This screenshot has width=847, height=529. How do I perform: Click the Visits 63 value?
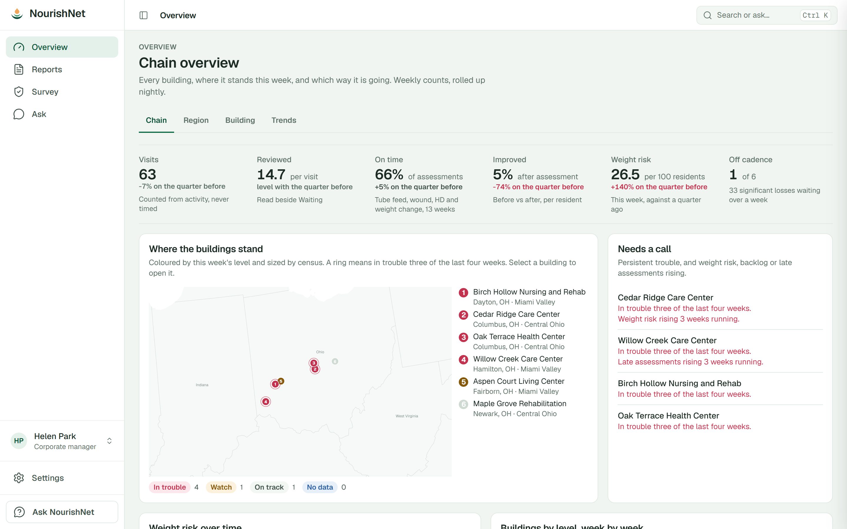coord(147,174)
